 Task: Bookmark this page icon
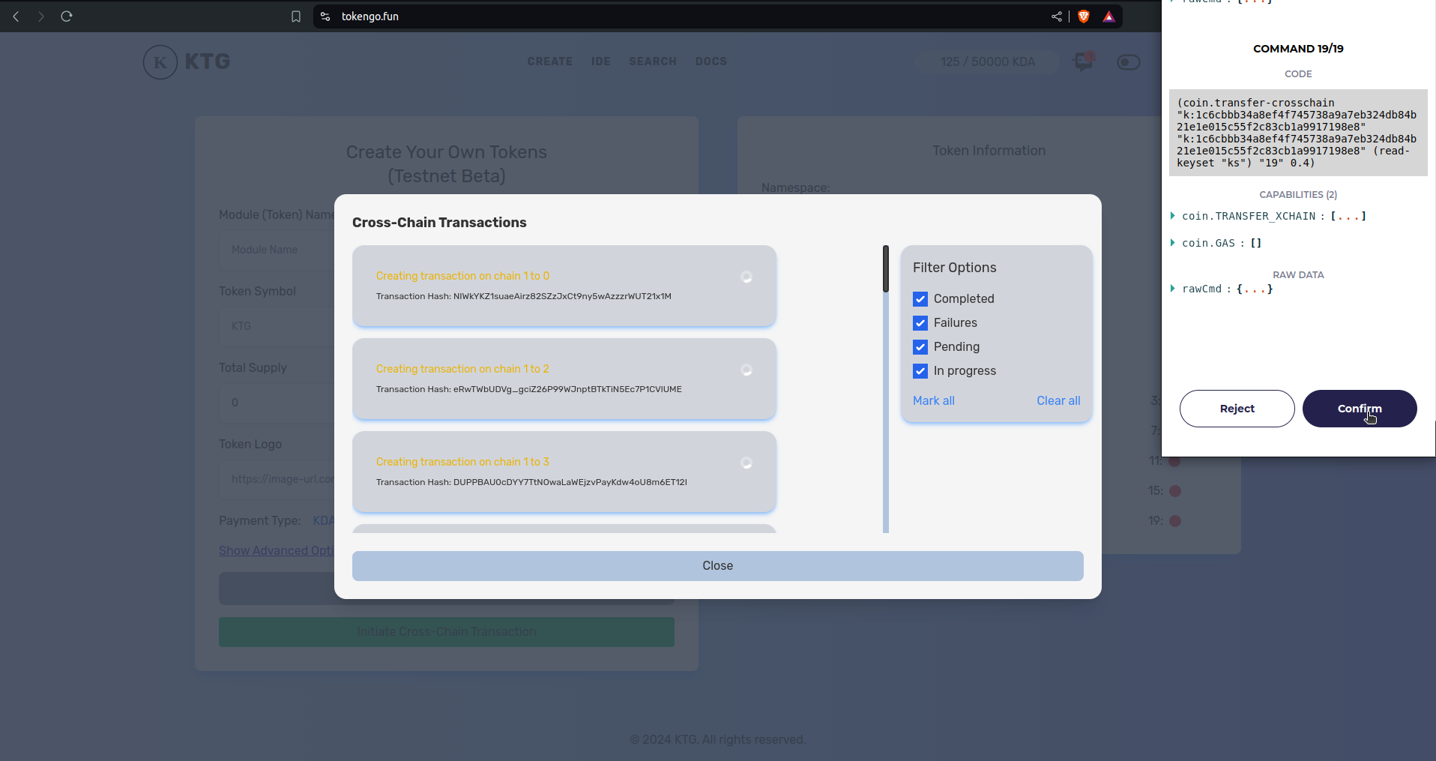[296, 16]
